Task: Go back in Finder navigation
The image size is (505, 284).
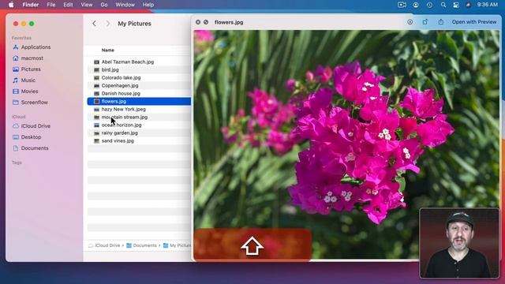Action: pyautogui.click(x=94, y=24)
